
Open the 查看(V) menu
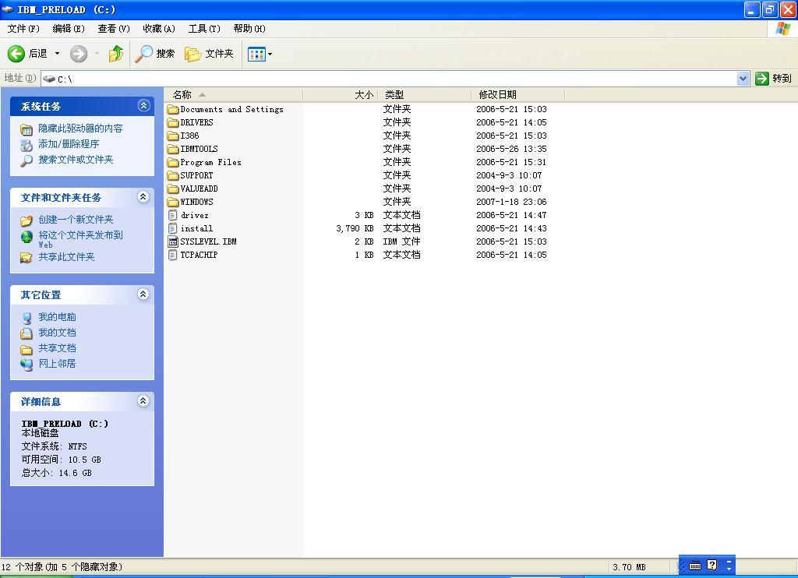click(x=114, y=29)
